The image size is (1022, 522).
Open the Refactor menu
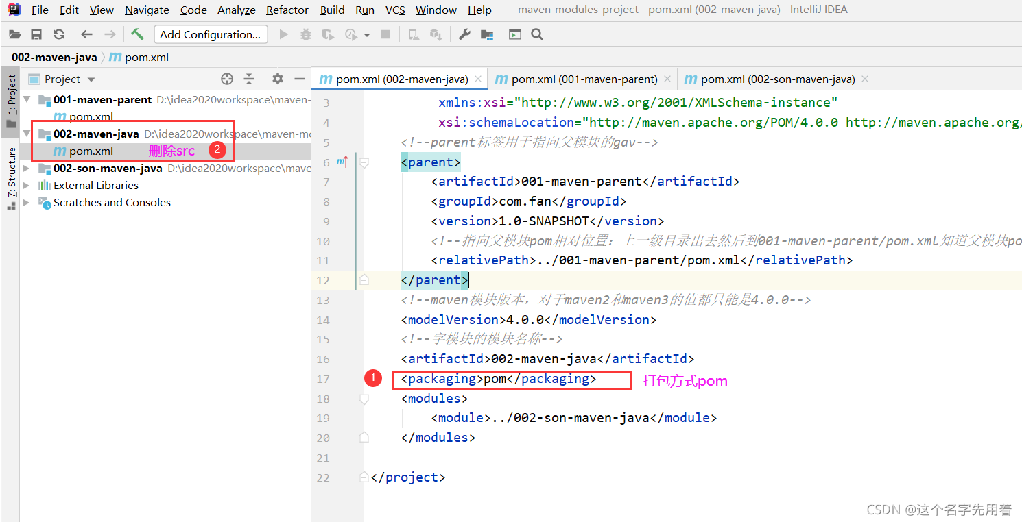click(x=287, y=10)
